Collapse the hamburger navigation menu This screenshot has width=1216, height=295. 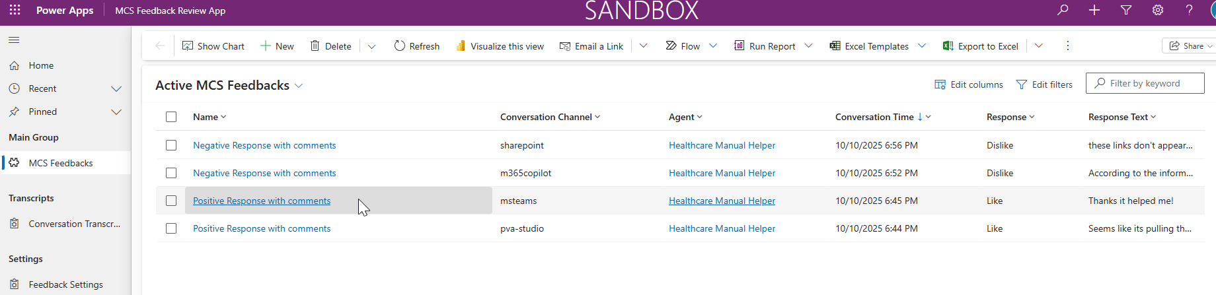[x=14, y=40]
